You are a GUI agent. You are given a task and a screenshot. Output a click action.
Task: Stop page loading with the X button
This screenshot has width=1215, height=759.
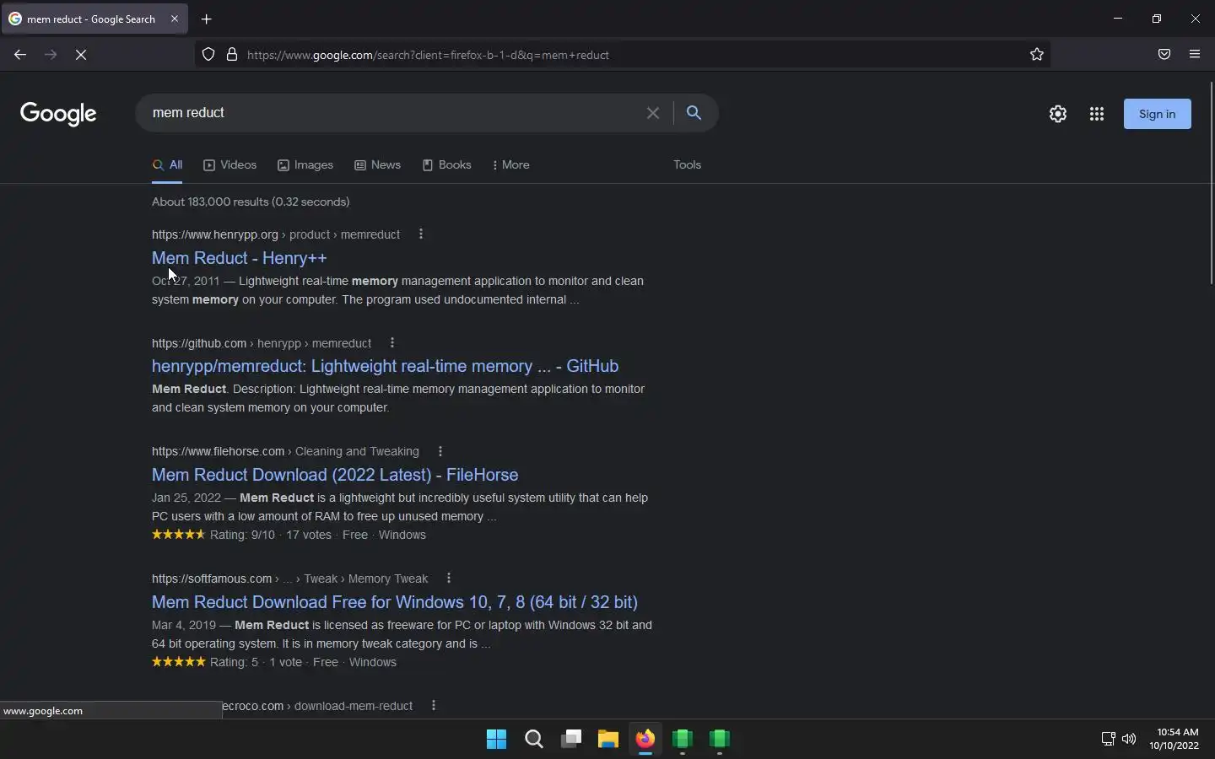point(81,55)
